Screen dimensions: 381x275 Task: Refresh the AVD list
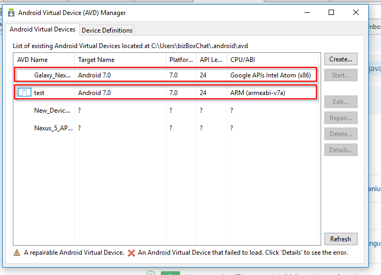341,239
